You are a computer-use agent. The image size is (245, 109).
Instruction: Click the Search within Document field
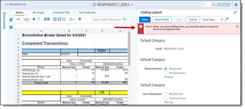(107, 19)
